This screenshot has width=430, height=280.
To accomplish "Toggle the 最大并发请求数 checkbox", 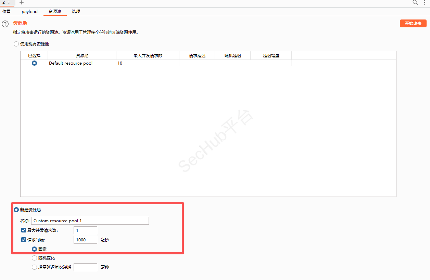I will (x=24, y=230).
